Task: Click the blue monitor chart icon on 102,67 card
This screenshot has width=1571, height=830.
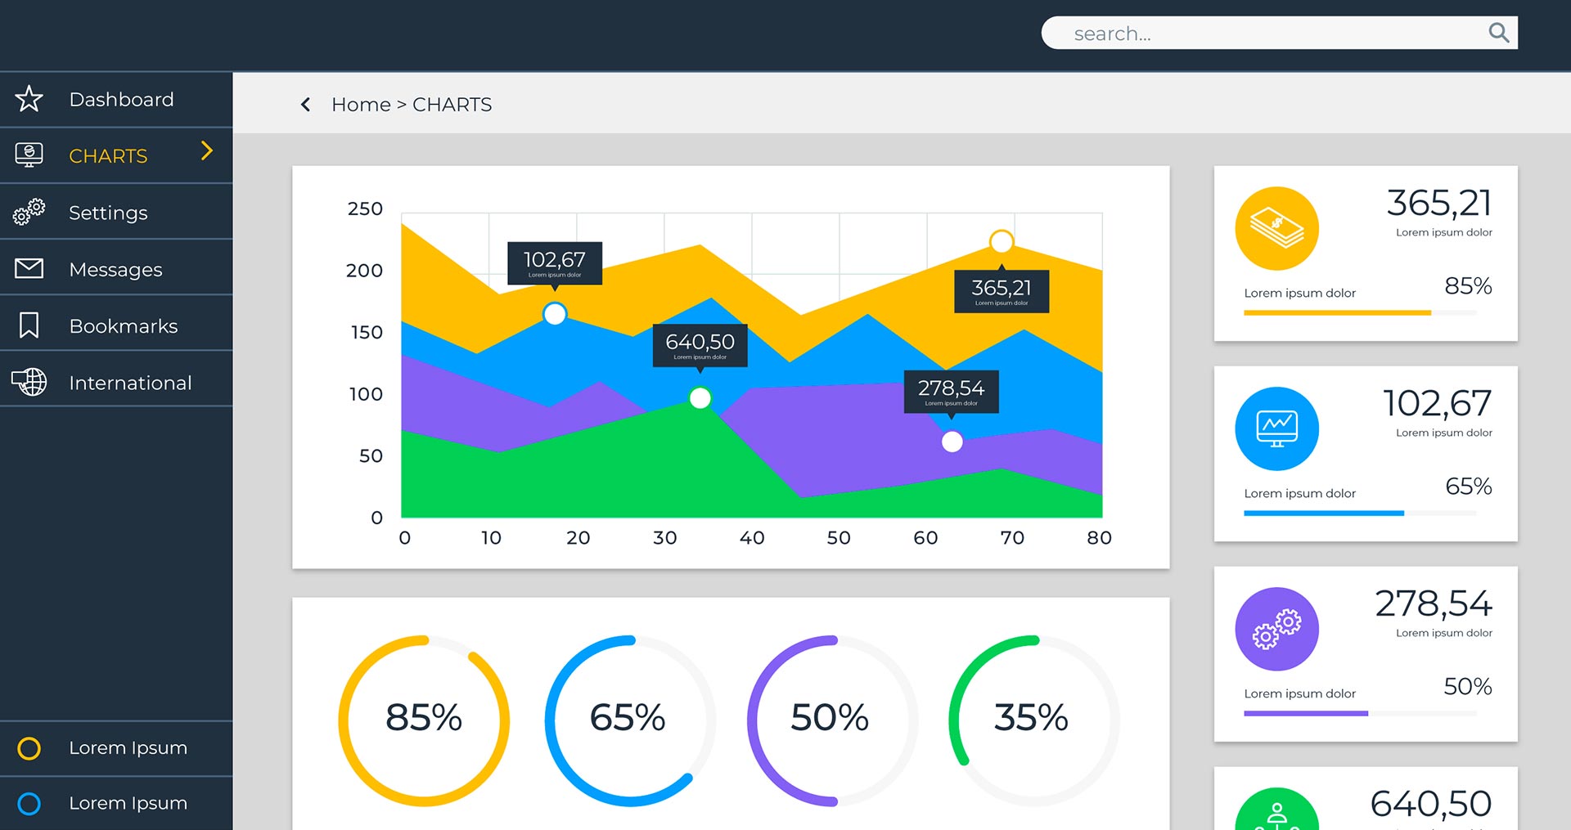Action: click(1276, 428)
